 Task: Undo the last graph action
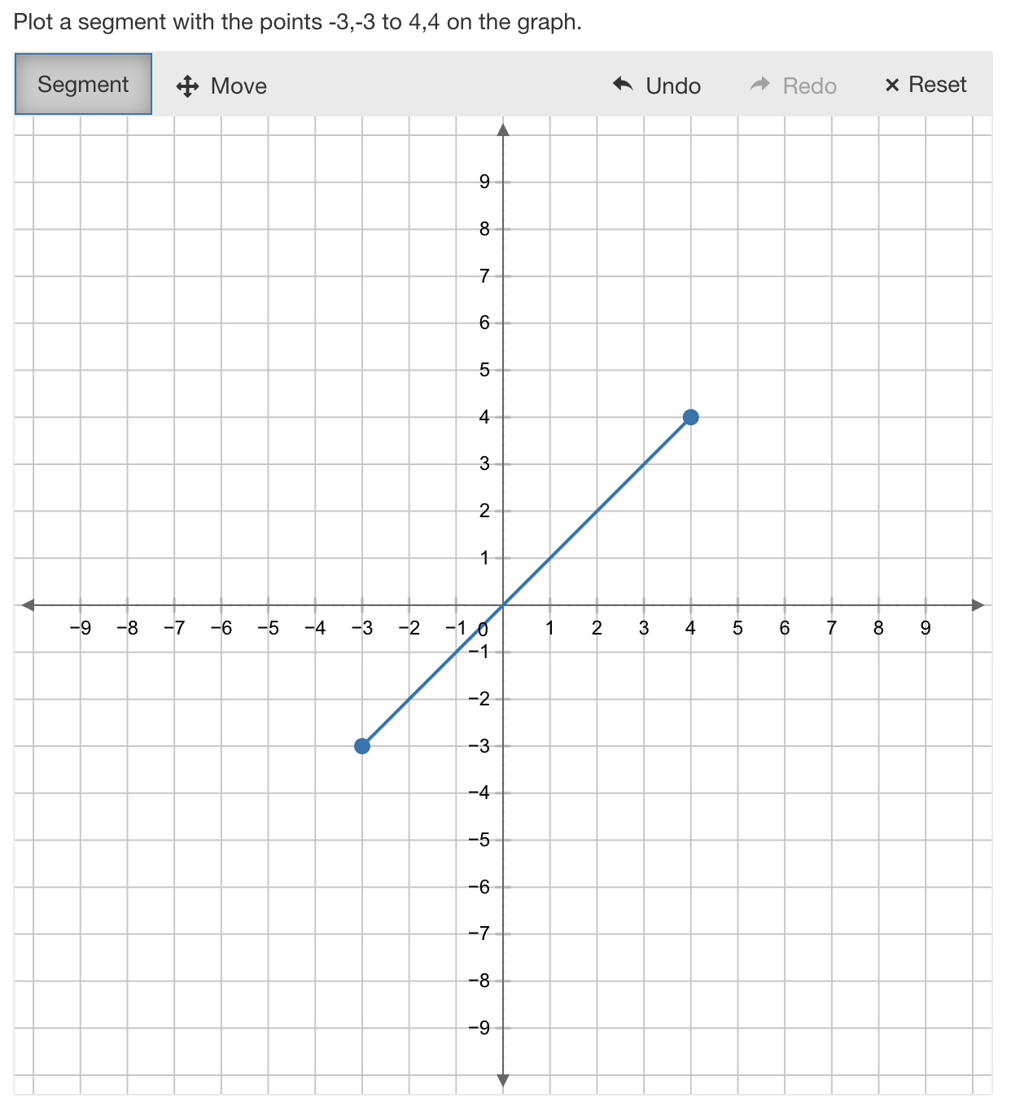click(x=657, y=86)
